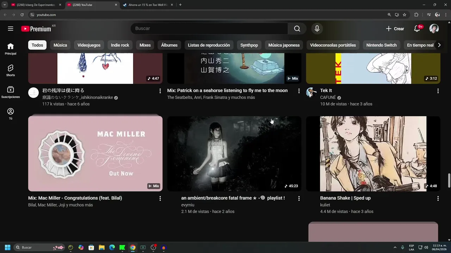451x253 pixels.
Task: Open Chrome zoom magnifier in address bar
Action: (389, 15)
